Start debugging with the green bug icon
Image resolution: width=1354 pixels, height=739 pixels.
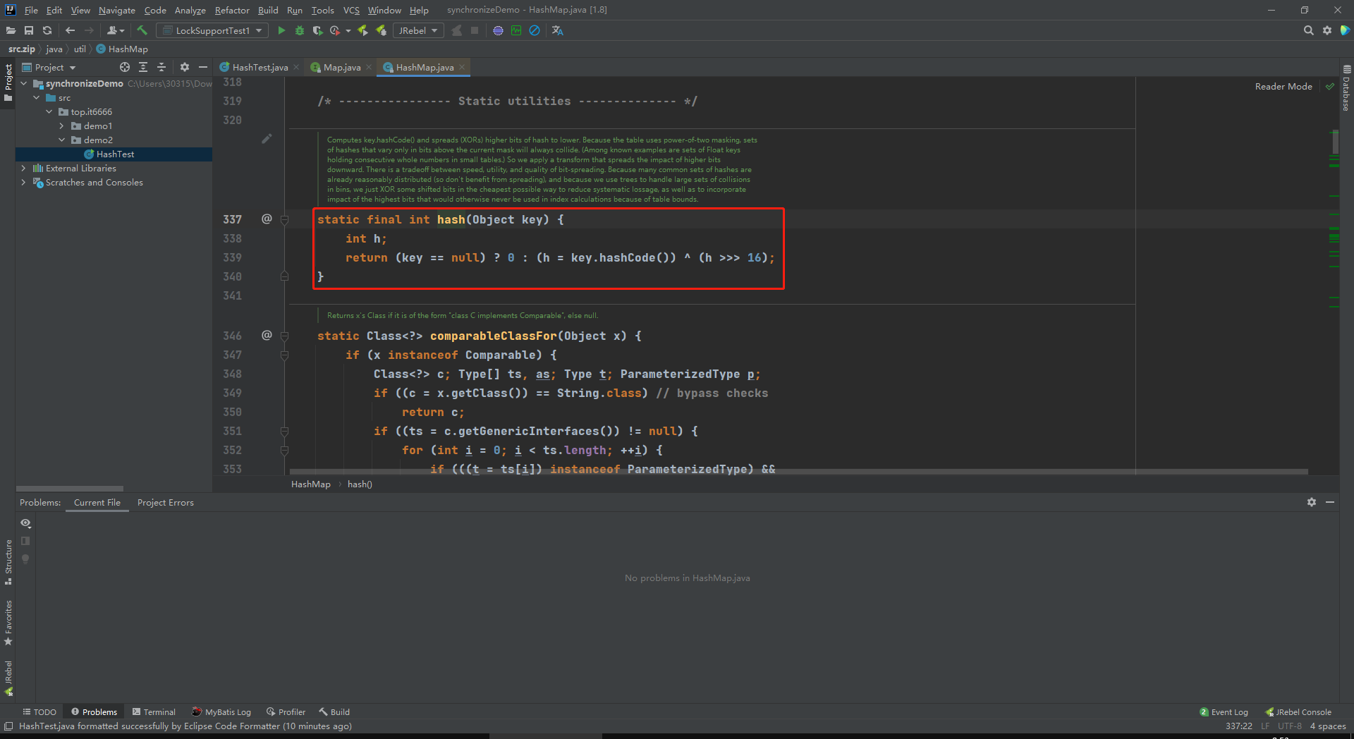pos(300,30)
